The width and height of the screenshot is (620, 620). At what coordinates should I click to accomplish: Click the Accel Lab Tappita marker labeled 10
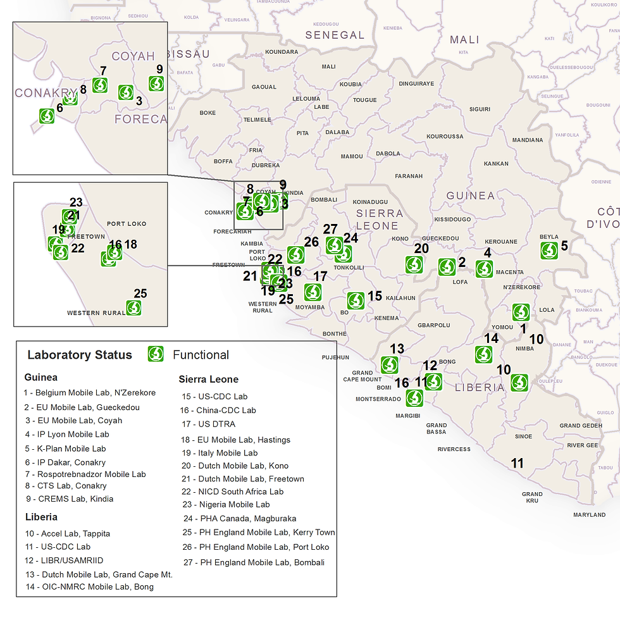click(x=519, y=383)
